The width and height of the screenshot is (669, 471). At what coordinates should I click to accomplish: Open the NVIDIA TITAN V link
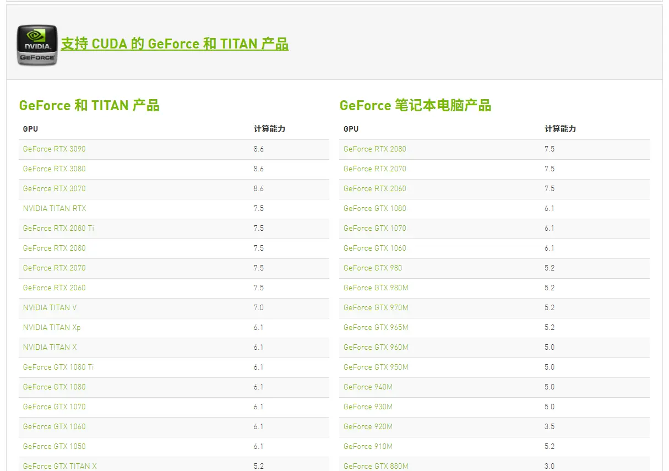pos(50,307)
